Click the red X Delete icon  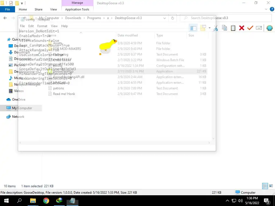coord(241,28)
